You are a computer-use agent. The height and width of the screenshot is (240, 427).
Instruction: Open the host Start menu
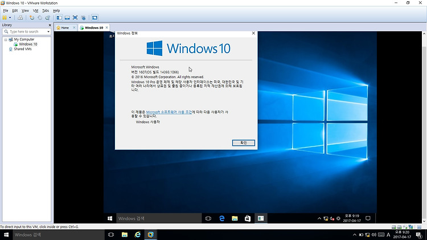tap(6, 235)
